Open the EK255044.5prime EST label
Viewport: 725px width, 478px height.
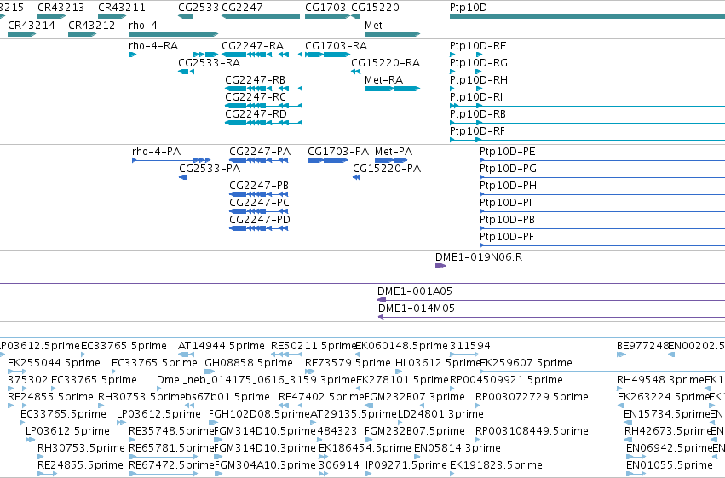(x=54, y=362)
